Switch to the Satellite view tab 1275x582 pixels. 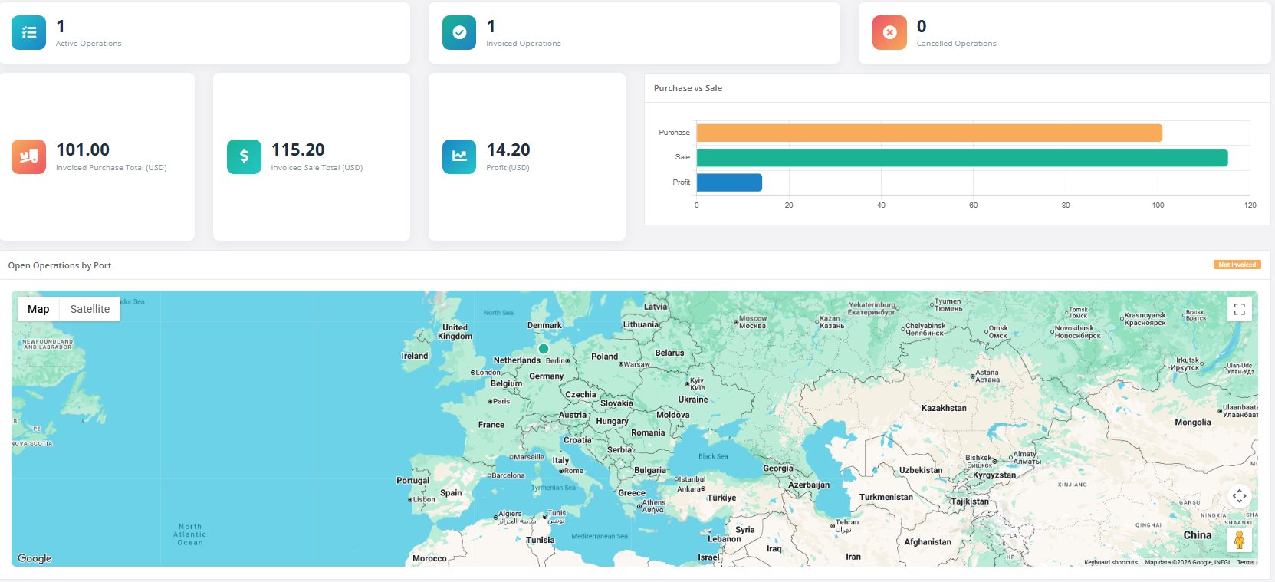point(90,309)
